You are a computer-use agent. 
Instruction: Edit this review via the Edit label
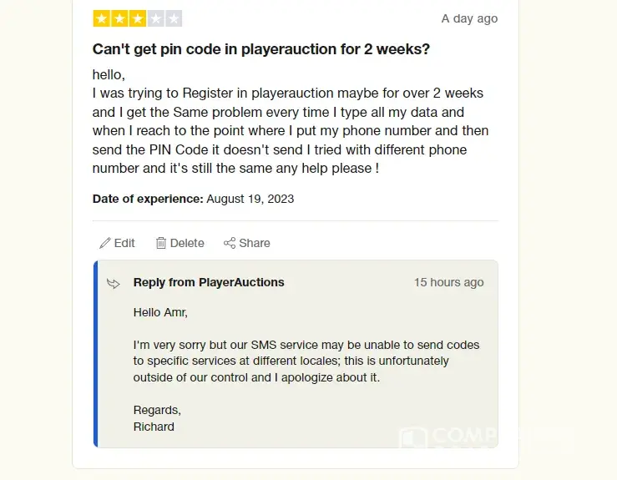click(x=124, y=243)
